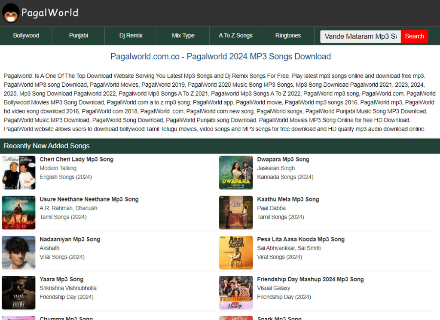
Task: Open the Ringtones menu
Action: (288, 36)
